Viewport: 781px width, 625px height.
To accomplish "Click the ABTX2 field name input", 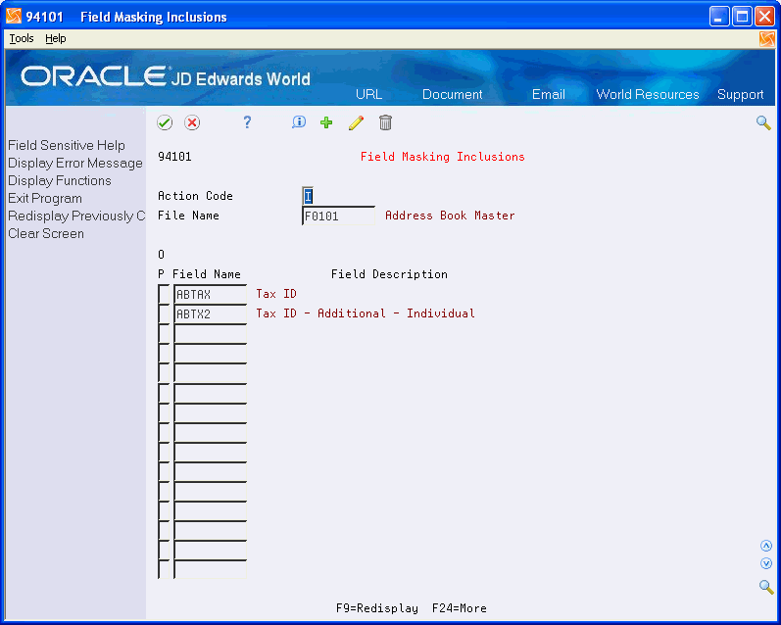I will point(210,313).
